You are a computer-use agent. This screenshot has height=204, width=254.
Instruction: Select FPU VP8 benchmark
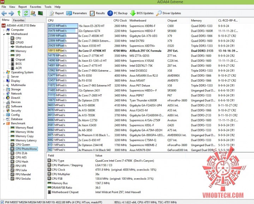pos(18,166)
